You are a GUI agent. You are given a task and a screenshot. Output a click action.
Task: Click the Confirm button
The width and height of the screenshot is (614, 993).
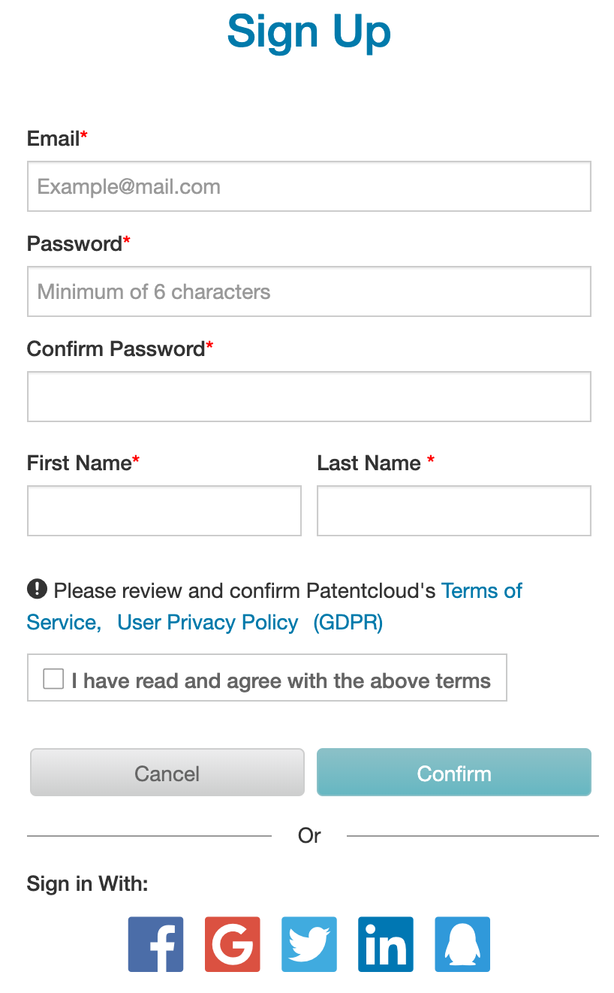(x=454, y=773)
